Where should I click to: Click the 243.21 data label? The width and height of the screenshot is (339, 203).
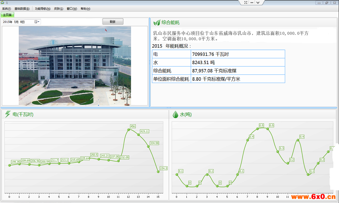click(105, 156)
